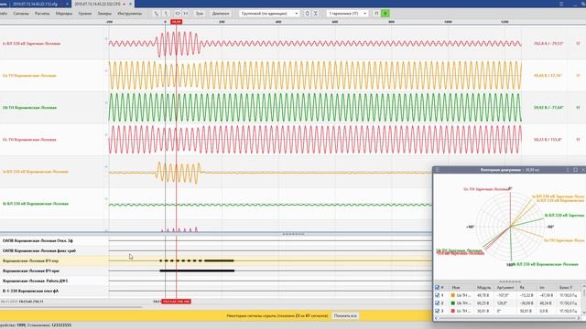Sort vector table by Модуль column
Viewport: 586px width, 329px height.
(x=483, y=288)
